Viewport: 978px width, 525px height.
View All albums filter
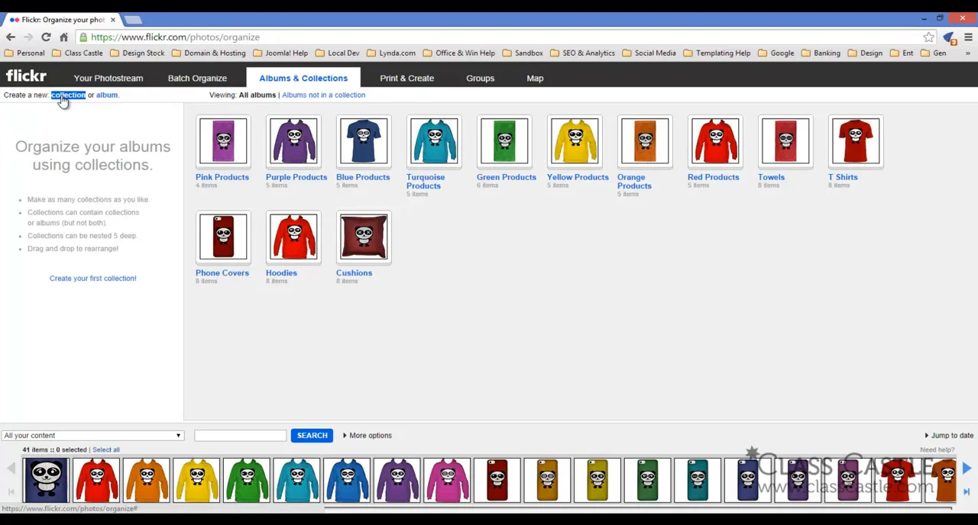click(257, 95)
